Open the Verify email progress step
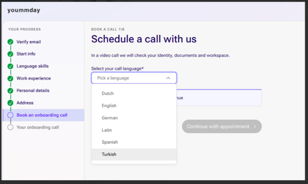The height and width of the screenshot is (184, 308). coord(29,42)
